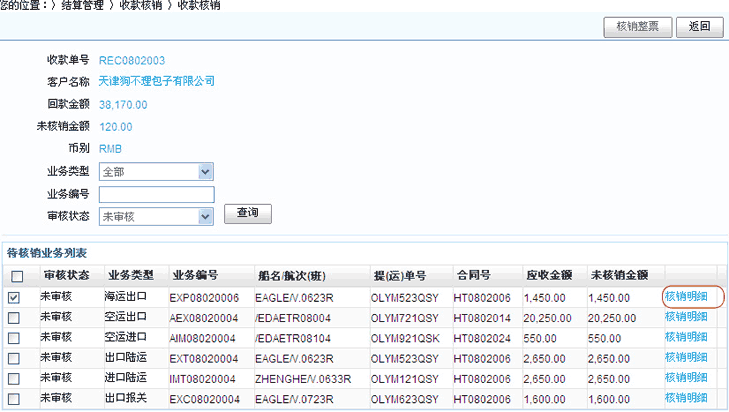Click the 业务编号 column header
The width and height of the screenshot is (729, 412).
195,275
